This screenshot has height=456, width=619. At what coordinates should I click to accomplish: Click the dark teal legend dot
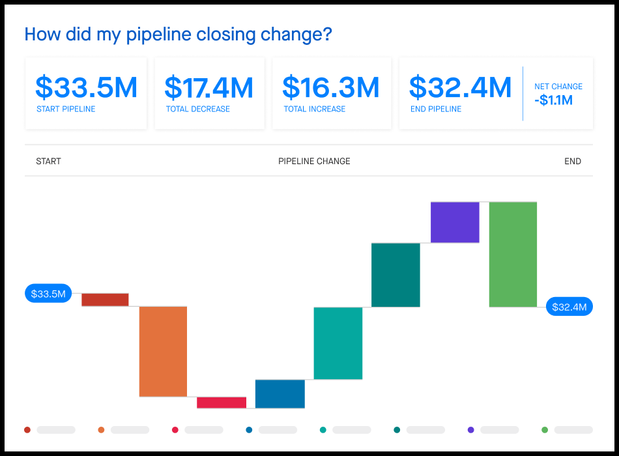coord(397,430)
